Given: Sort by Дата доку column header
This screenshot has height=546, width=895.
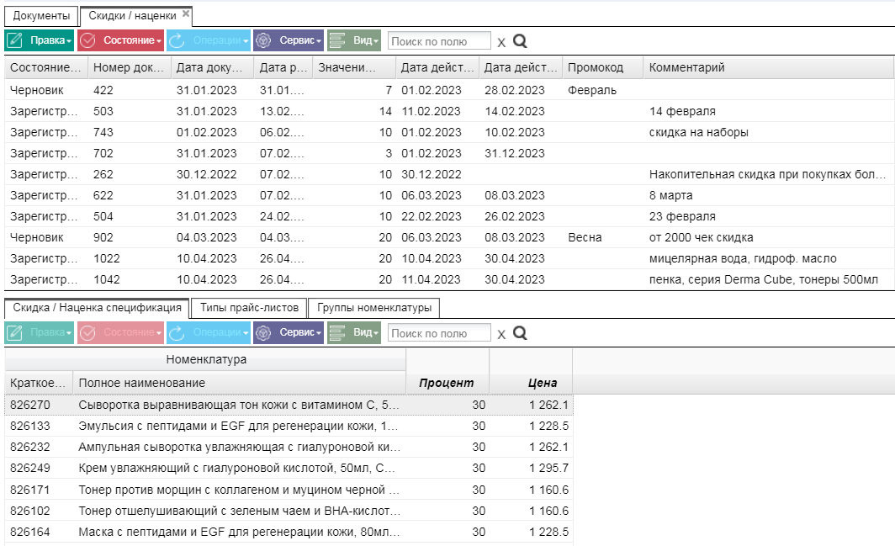Looking at the screenshot, I should [x=212, y=67].
